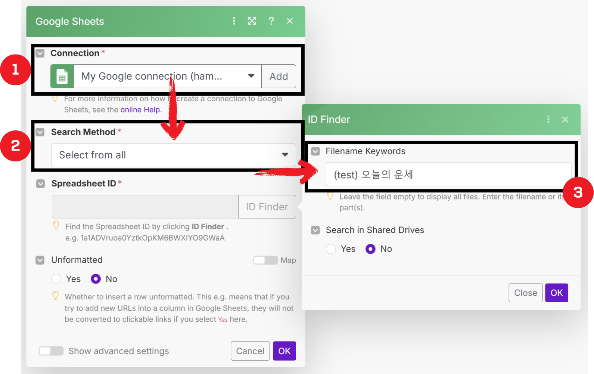594x374 pixels.
Task: Click the example ID '1a1ADVruoa0YztkOpKM6BWXIYO9GWaA' text
Action: (x=152, y=238)
